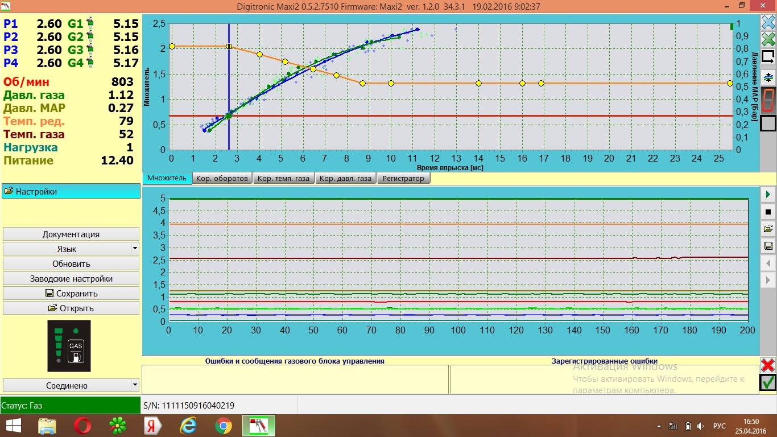
Task: Collapse the Настройки section header
Action: 71,192
